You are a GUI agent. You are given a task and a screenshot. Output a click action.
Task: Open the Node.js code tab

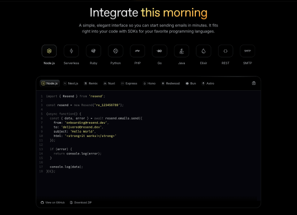click(x=50, y=83)
